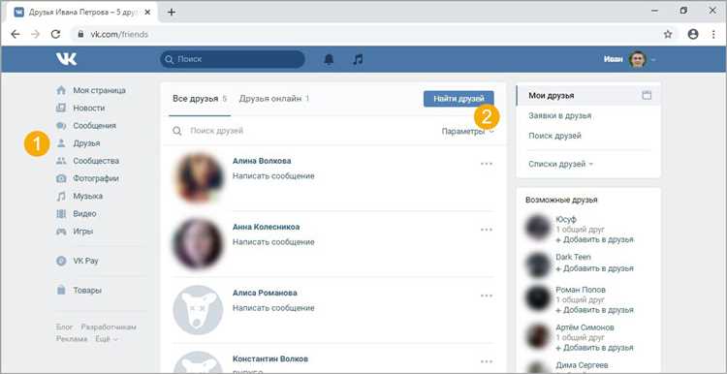Screen dimensions: 727x374
Task: Open Анна Колесникоа avatar thumbnail
Action: point(198,244)
